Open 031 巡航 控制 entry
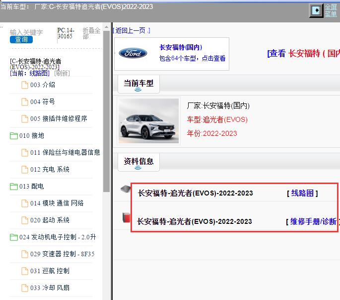 tap(50, 271)
